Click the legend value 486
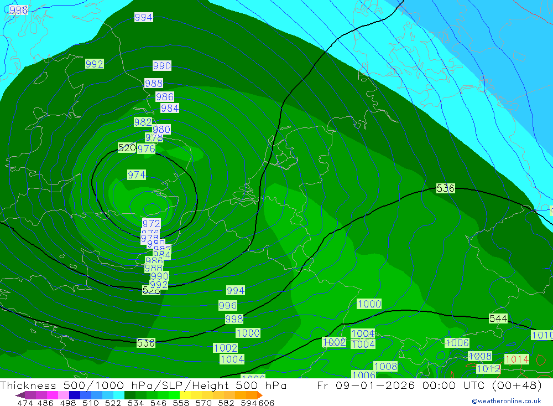Viewport: 553px width, 406px height. (x=45, y=403)
